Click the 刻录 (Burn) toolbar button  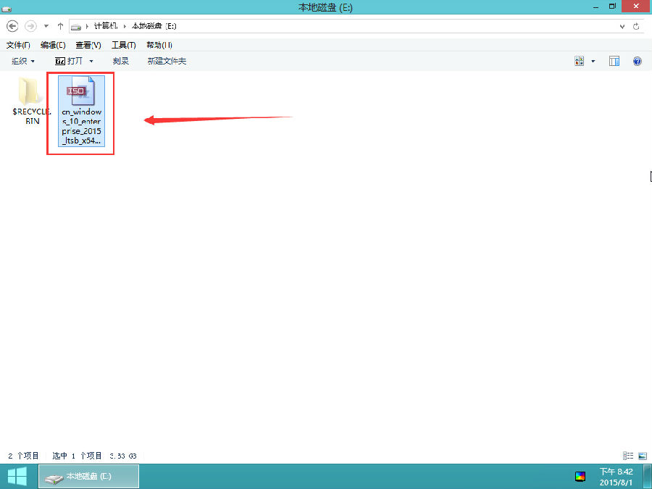(121, 61)
